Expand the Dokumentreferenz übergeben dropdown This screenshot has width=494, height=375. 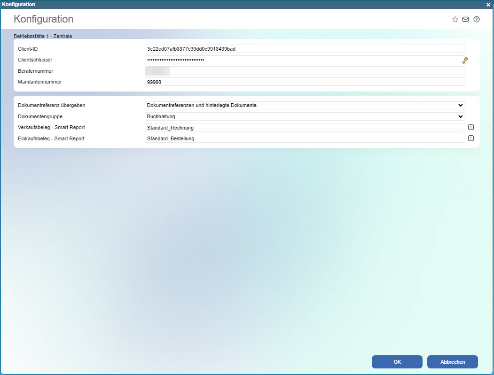coord(305,105)
